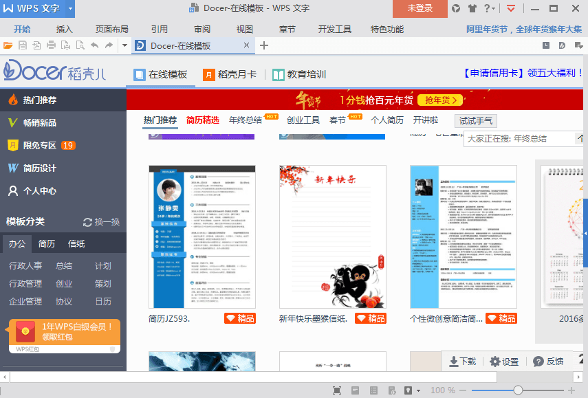Expand the small arrow beside help icon
This screenshot has width=588, height=398.
click(x=494, y=9)
